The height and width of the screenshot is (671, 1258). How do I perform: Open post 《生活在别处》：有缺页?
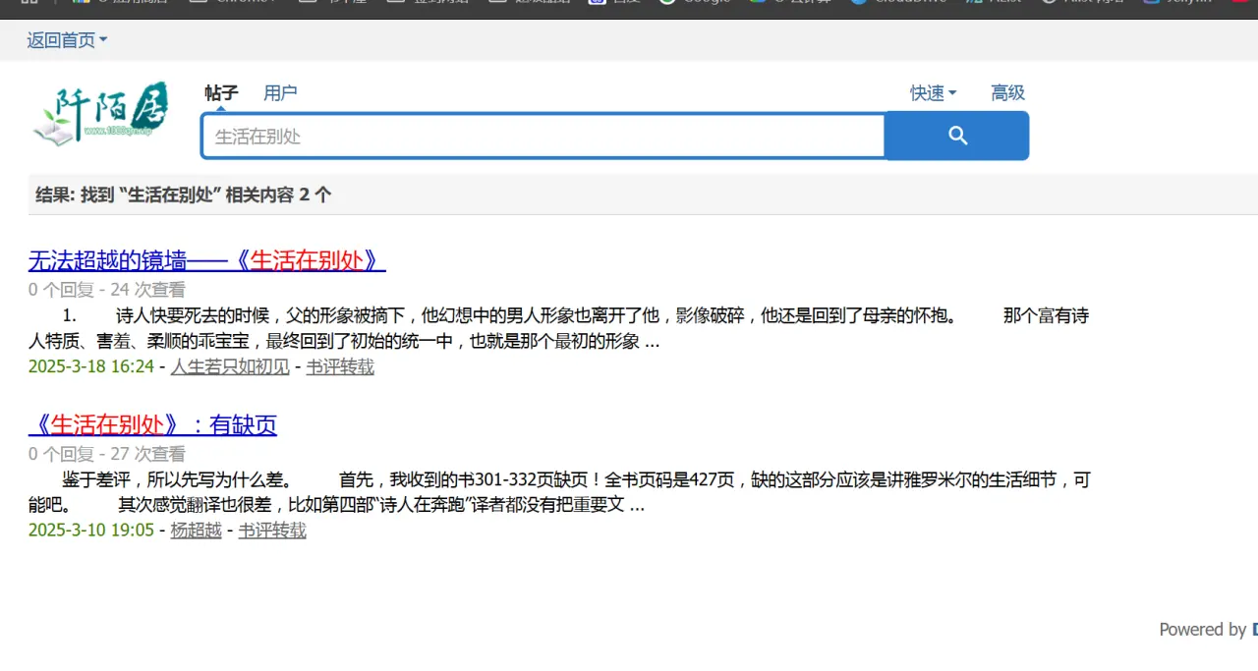click(x=152, y=424)
